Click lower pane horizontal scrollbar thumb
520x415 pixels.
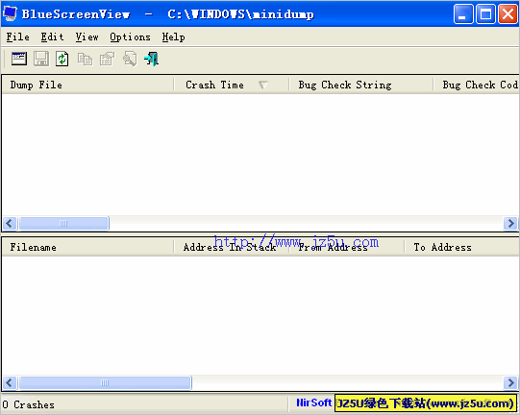[x=105, y=383]
